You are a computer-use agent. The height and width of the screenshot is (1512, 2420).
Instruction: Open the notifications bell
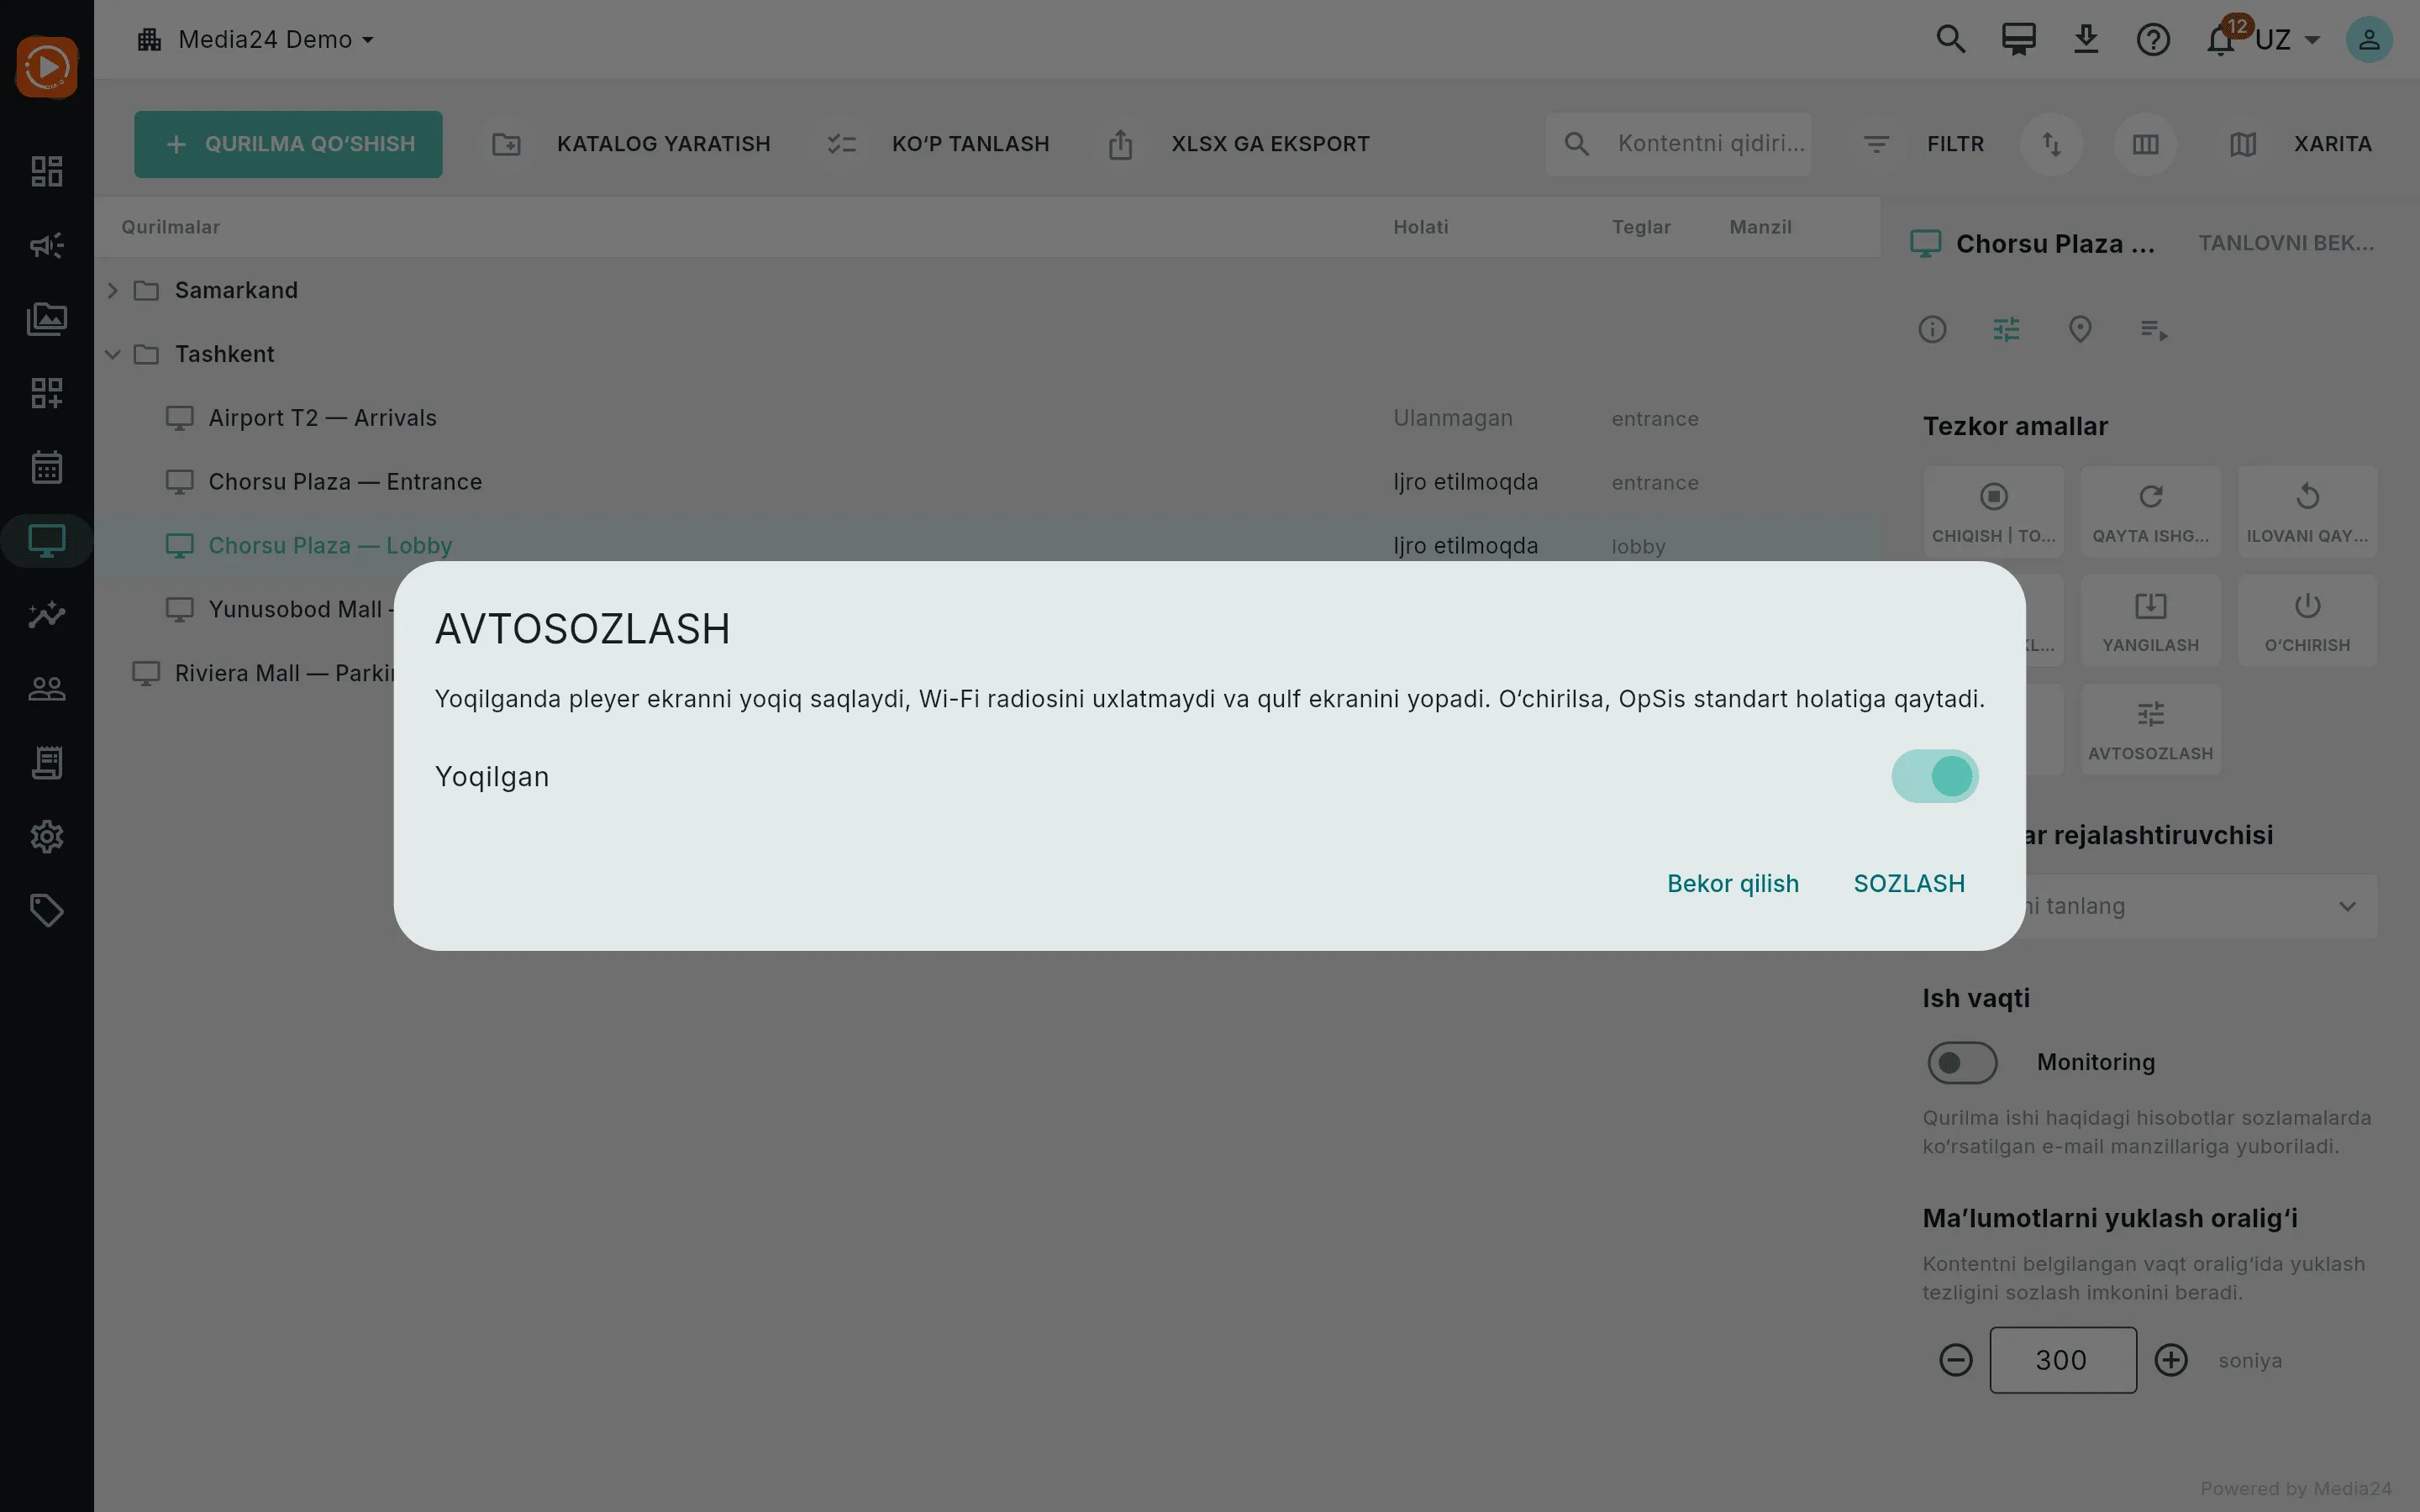coord(2220,40)
